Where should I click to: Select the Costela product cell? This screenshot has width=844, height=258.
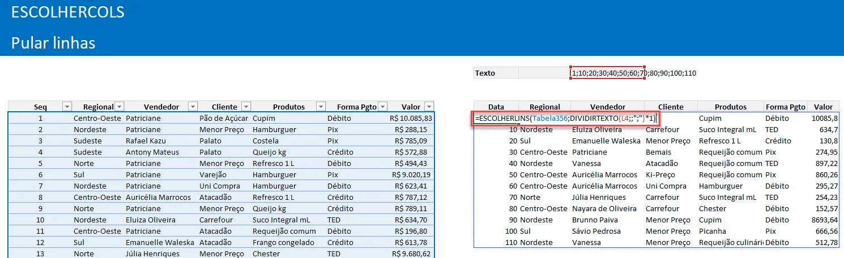[x=288, y=141]
